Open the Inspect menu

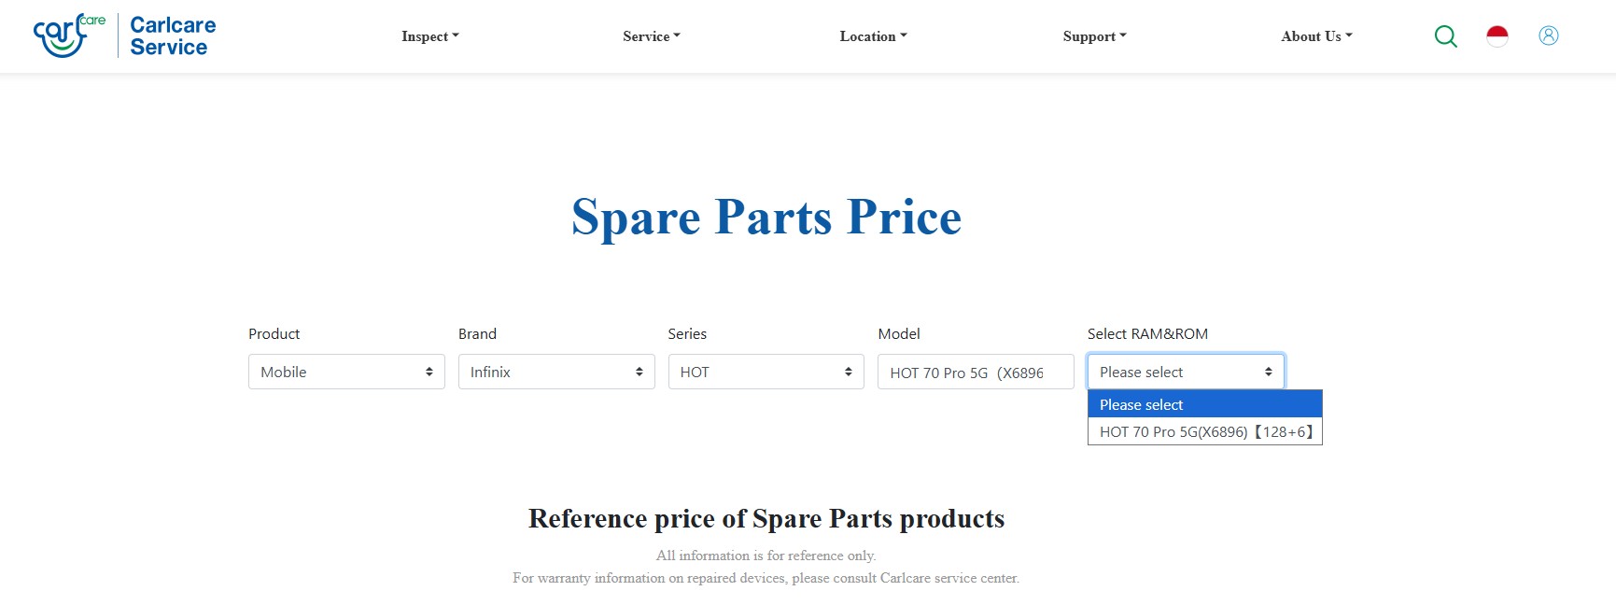point(429,36)
